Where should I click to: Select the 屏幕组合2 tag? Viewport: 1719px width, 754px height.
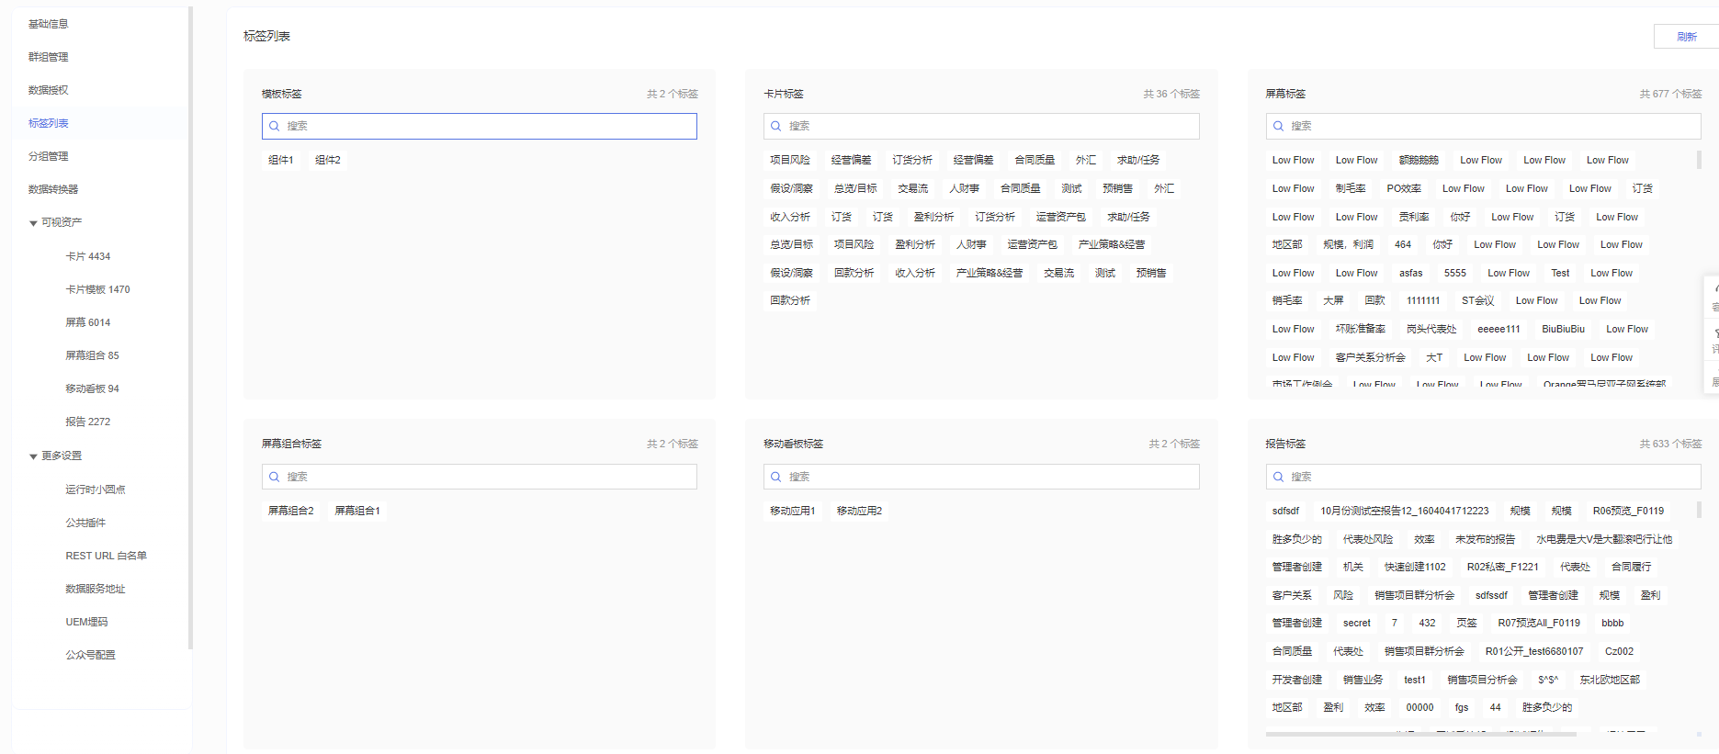(291, 511)
